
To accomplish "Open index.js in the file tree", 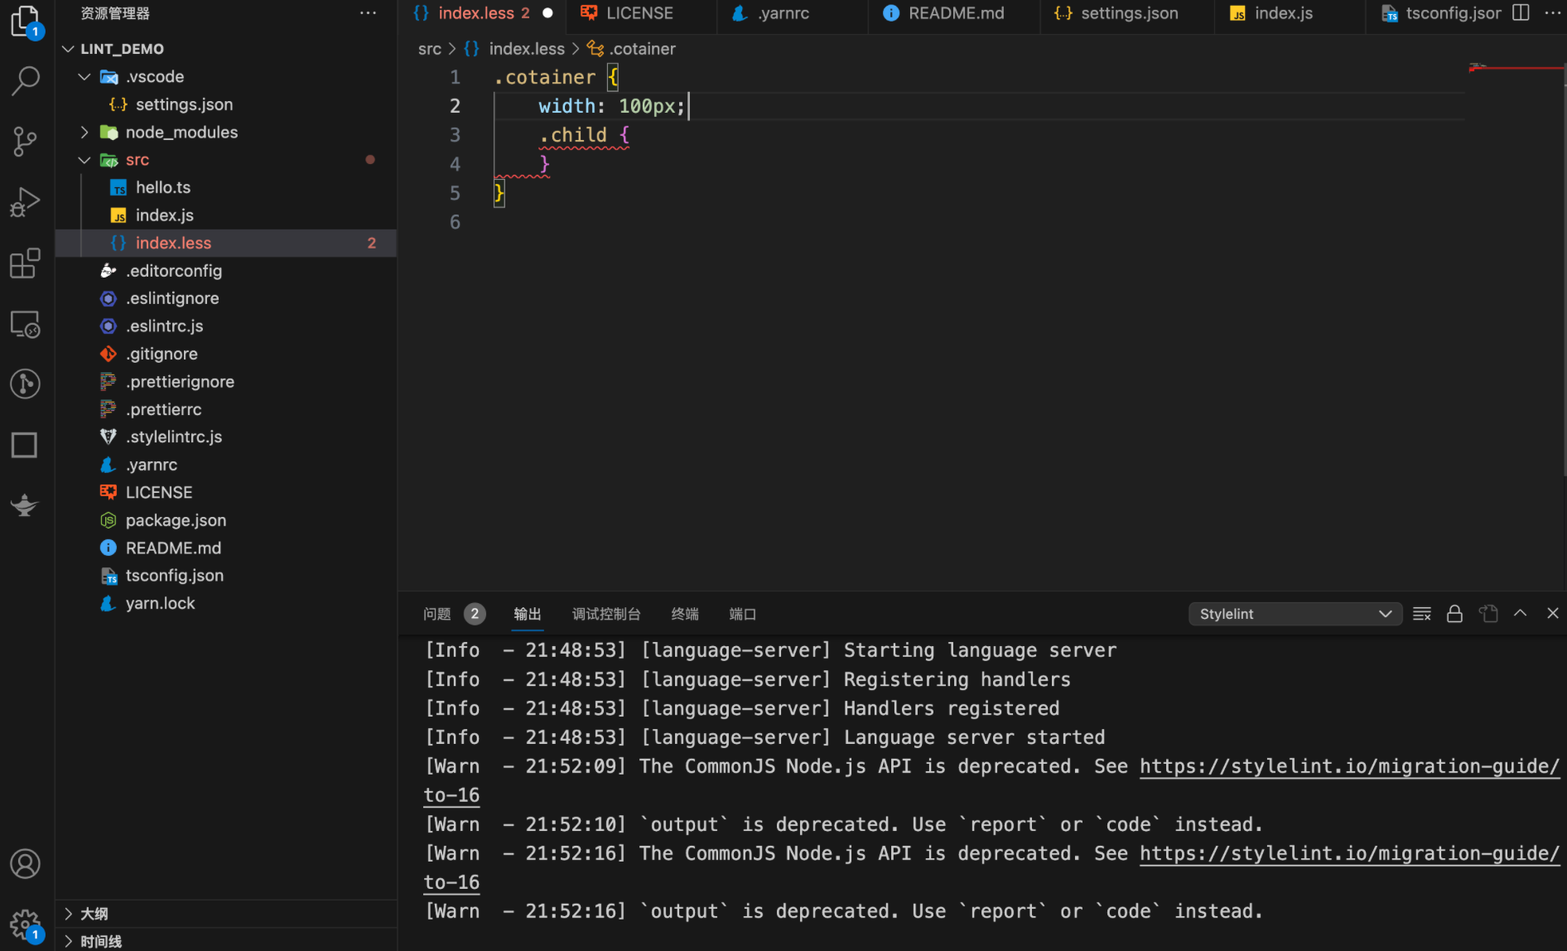I will click(x=226, y=215).
